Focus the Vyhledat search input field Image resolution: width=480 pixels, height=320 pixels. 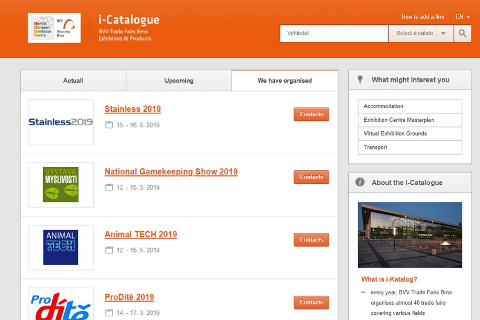click(x=334, y=33)
